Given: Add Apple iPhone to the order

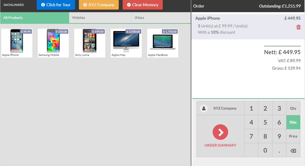Looking at the screenshot, I should click(17, 43).
